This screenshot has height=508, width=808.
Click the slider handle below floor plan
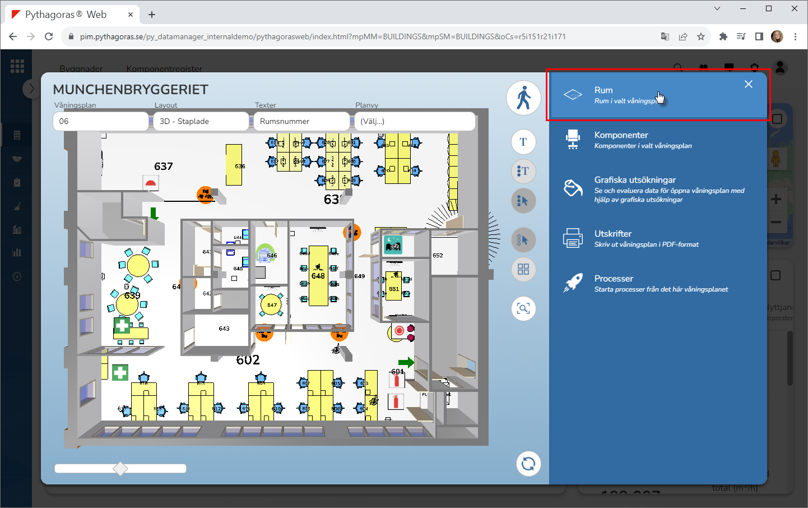coord(120,469)
